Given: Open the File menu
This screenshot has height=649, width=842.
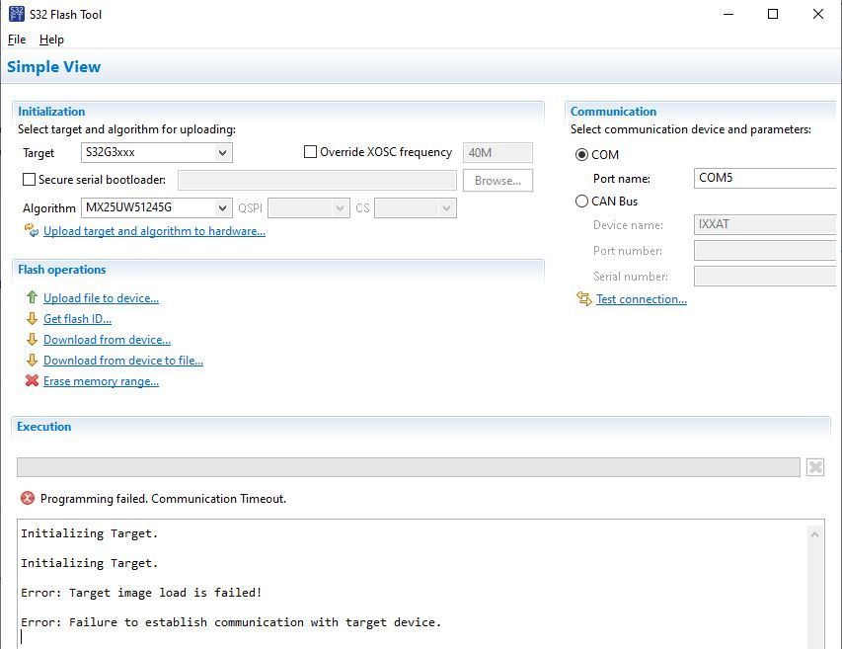Looking at the screenshot, I should point(16,40).
